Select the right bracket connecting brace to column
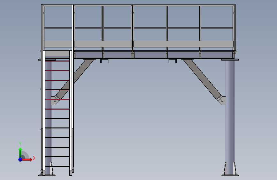Image resolution: width=277 pixels, height=180 pixels. click(222, 101)
